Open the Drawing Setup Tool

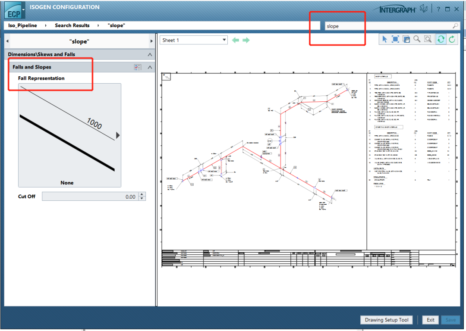[387, 320]
